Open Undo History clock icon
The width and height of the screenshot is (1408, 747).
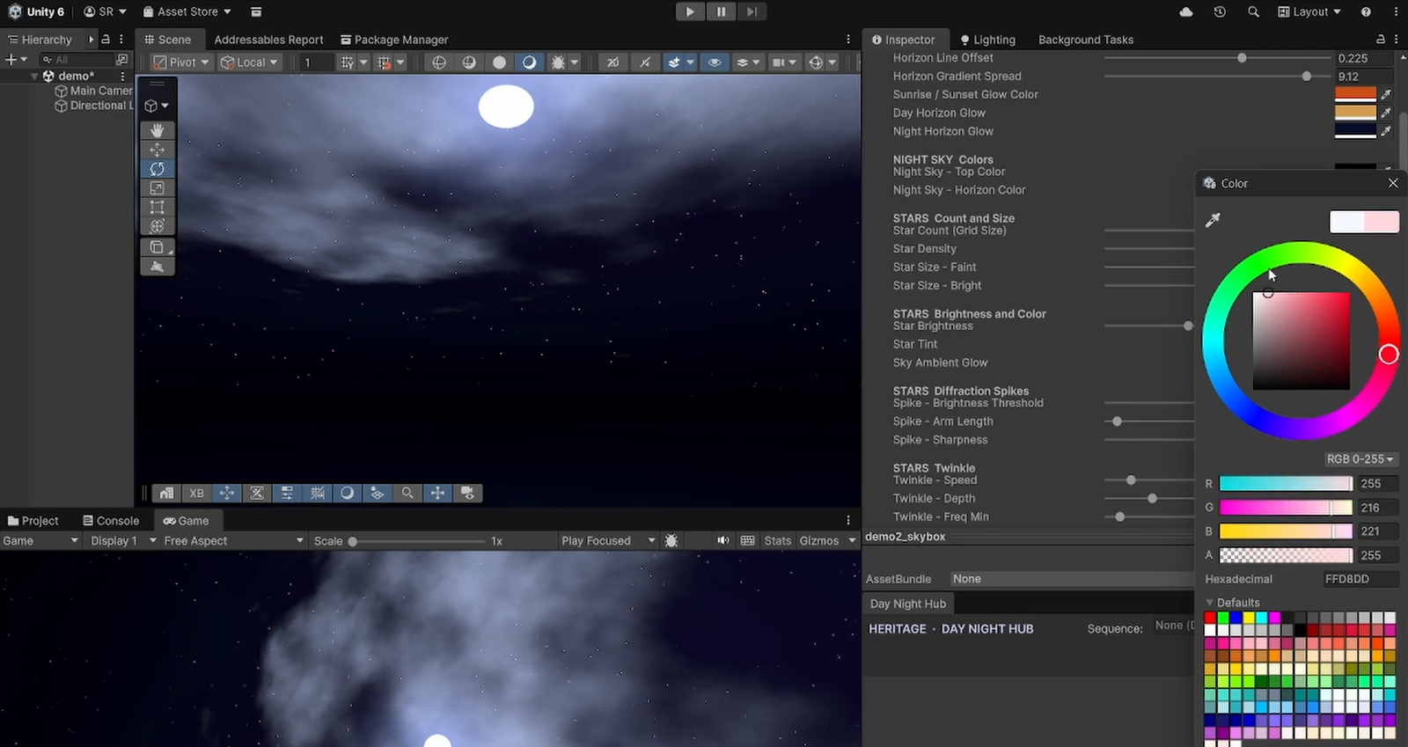click(x=1220, y=11)
